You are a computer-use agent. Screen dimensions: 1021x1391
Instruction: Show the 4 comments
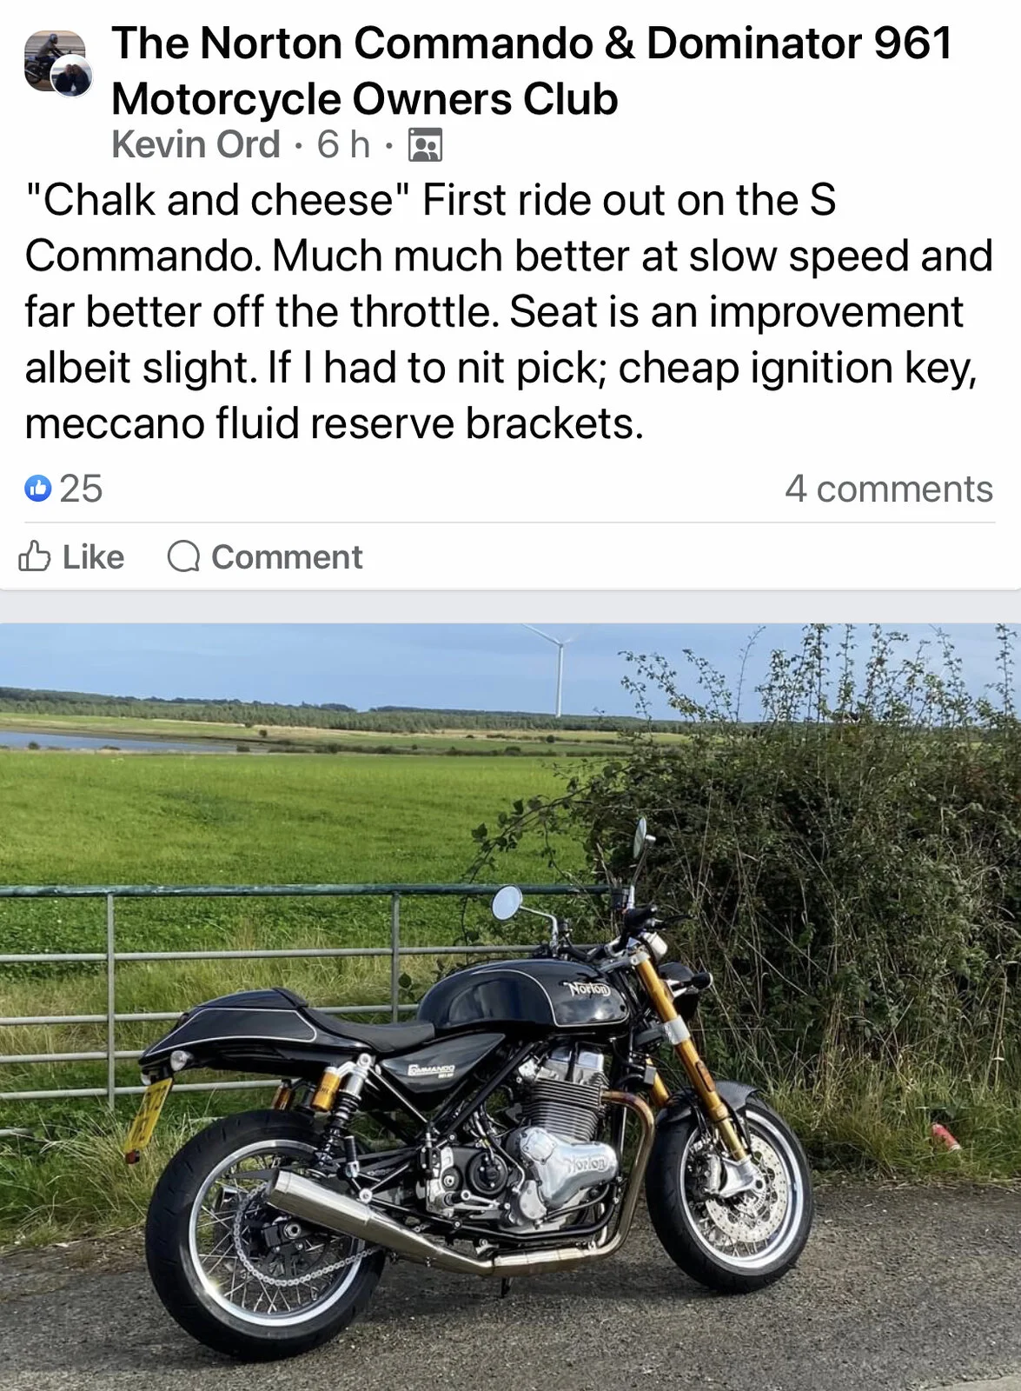(889, 489)
